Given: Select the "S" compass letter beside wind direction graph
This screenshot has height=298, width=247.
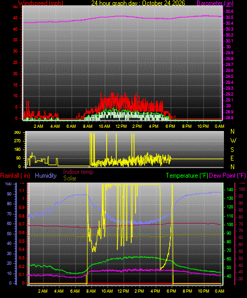Looking at the screenshot, I should [x=232, y=150].
